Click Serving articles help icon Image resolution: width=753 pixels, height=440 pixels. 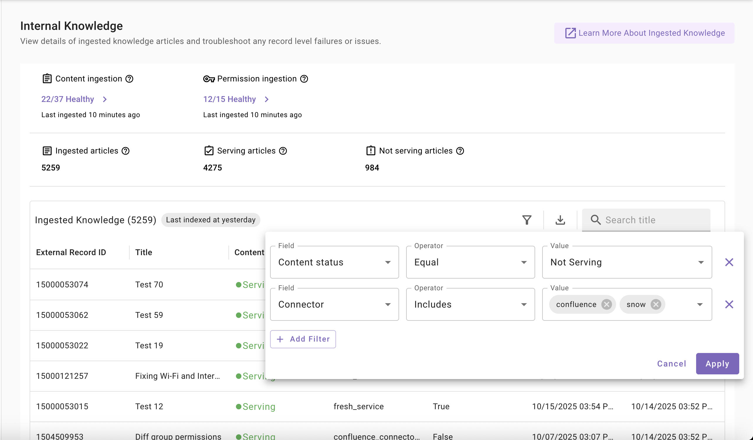[283, 151]
